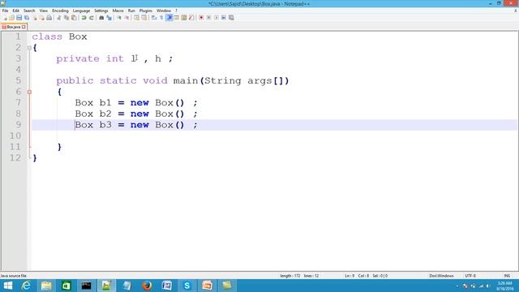This screenshot has height=292, width=519.
Task: Open the Settings menu
Action: (x=101, y=11)
